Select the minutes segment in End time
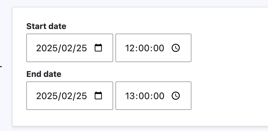The width and height of the screenshot is (268, 131). (145, 96)
